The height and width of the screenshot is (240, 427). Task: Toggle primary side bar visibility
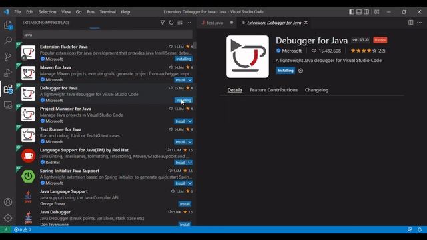(x=352, y=12)
